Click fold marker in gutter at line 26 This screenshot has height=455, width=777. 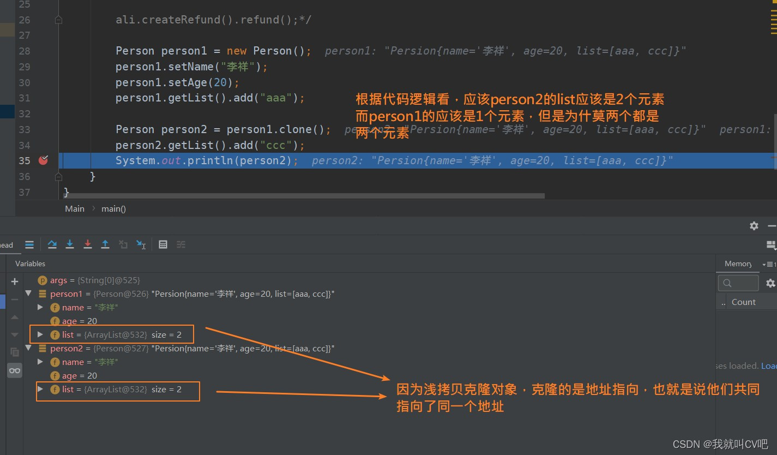point(59,20)
